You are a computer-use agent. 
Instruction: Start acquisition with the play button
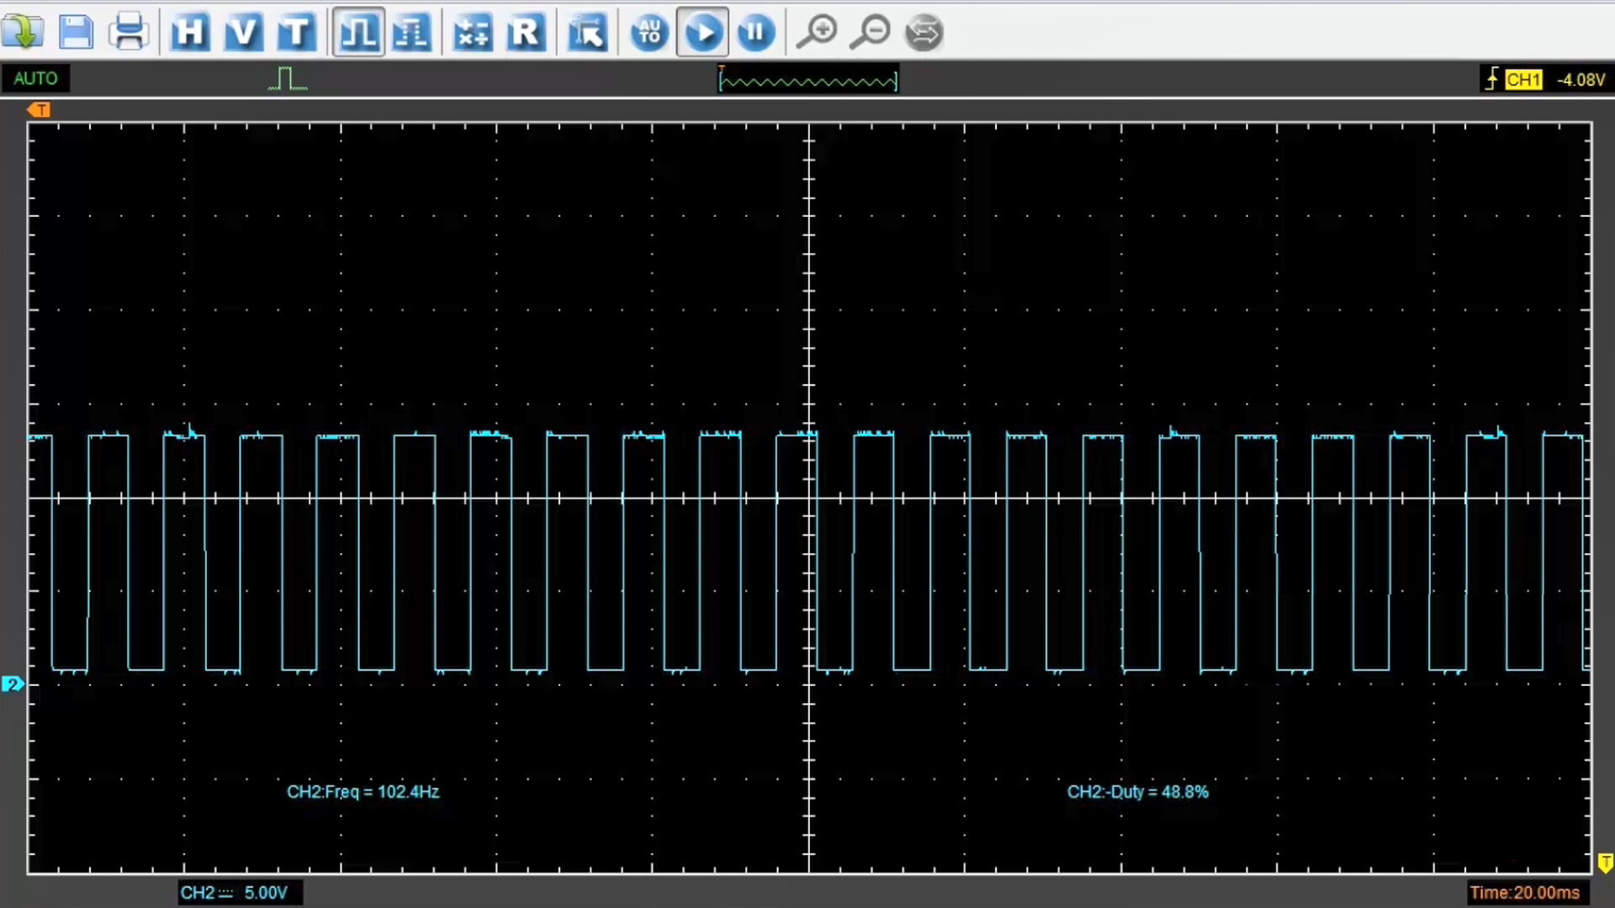[702, 32]
